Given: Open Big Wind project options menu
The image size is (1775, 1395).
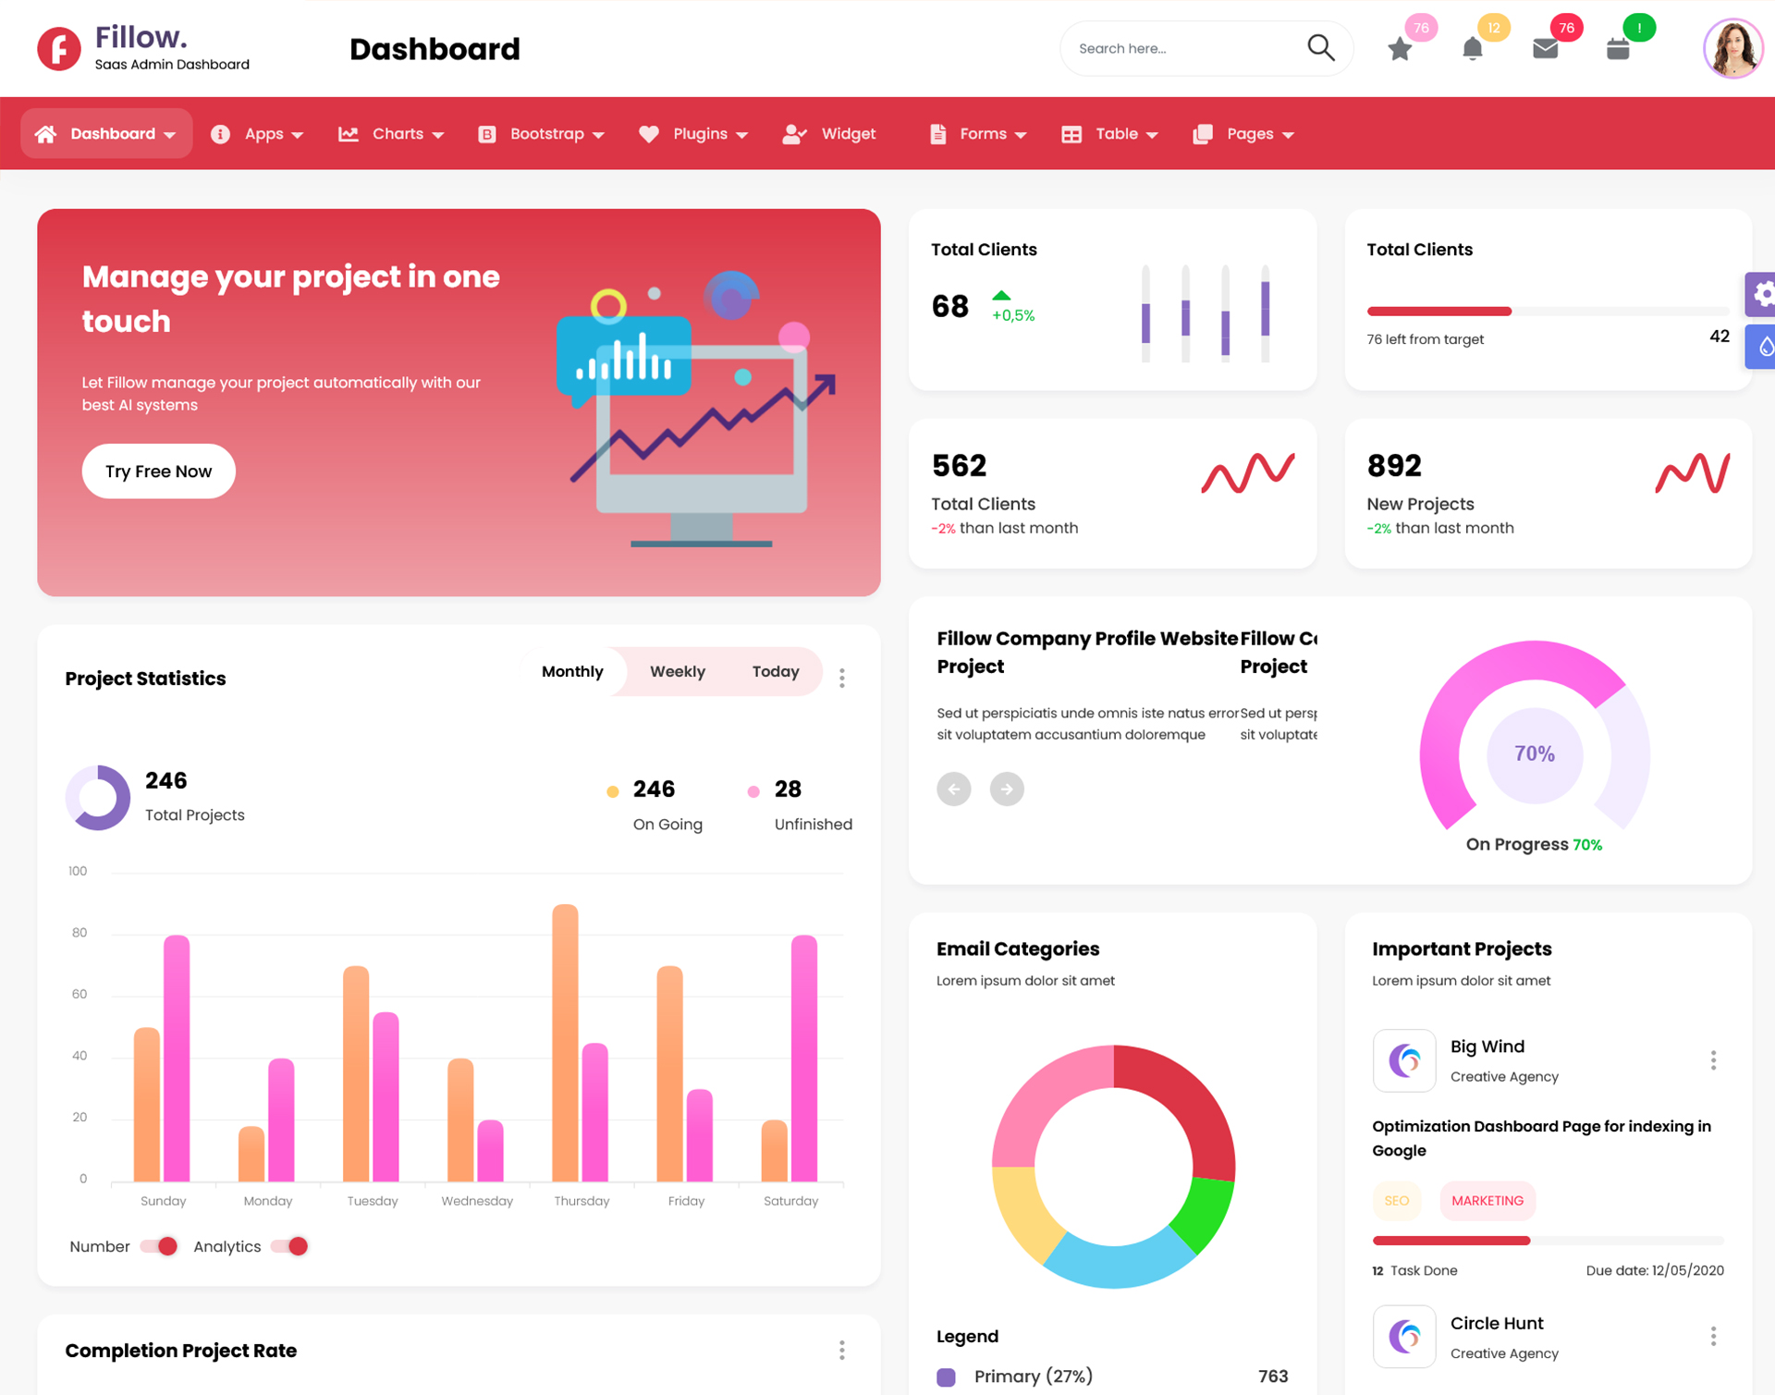Looking at the screenshot, I should coord(1713,1060).
